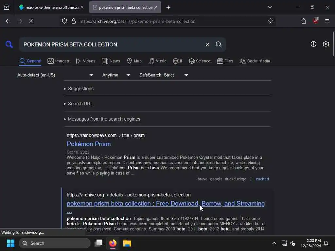335x251 pixels.
Task: Open Auto-detect language dropdown
Action: click(x=55, y=75)
